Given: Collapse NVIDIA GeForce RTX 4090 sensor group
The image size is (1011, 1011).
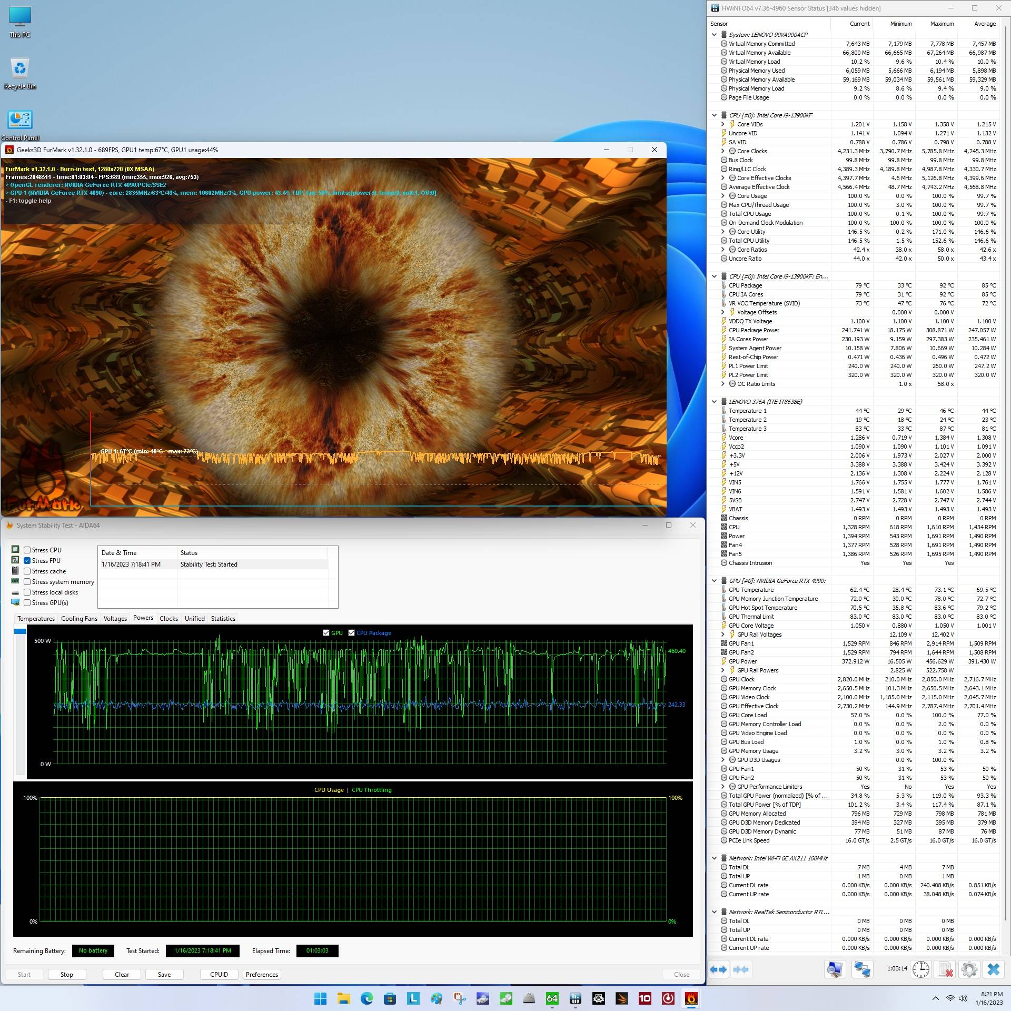Looking at the screenshot, I should (715, 581).
